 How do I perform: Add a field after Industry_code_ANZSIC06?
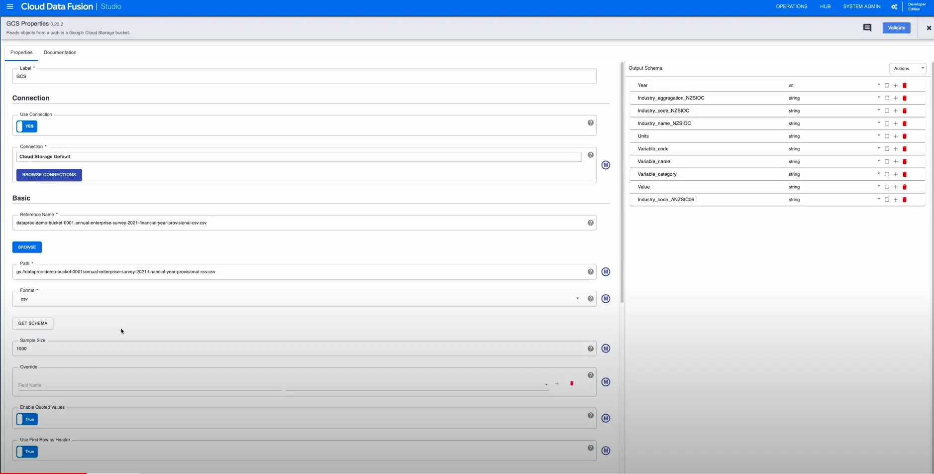coord(896,200)
